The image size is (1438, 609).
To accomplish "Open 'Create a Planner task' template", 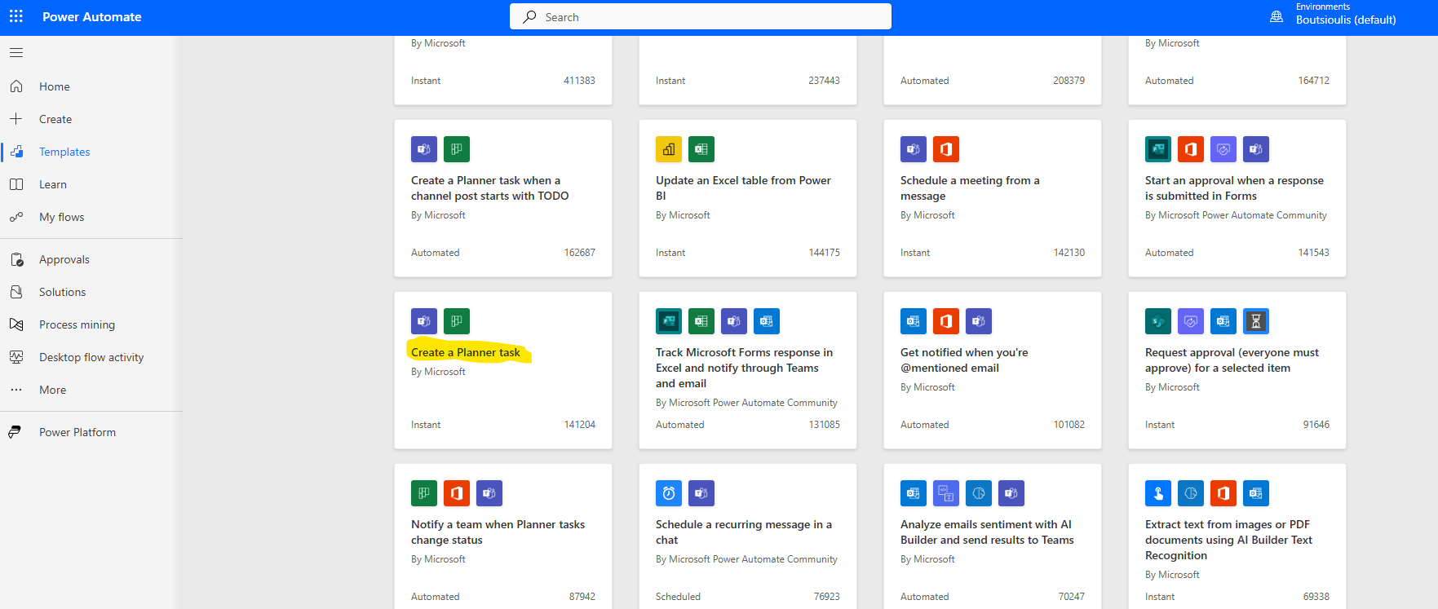I will click(466, 352).
